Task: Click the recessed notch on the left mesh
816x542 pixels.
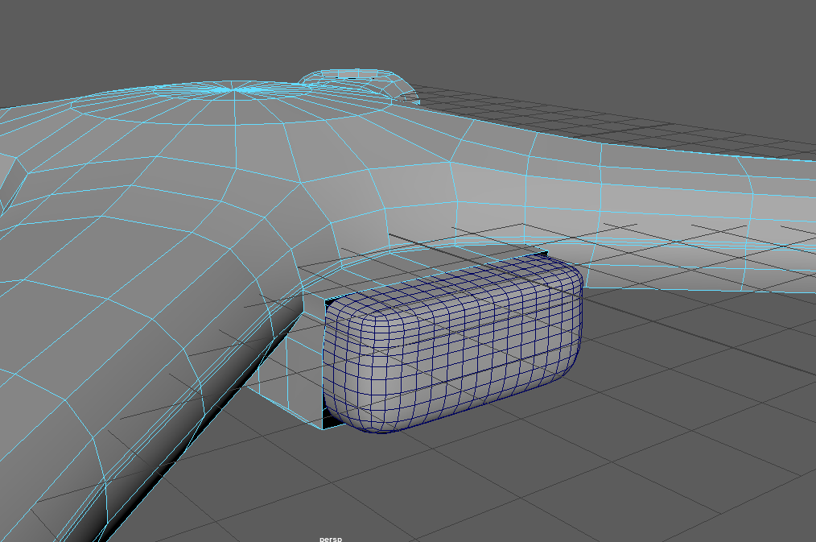Action: [12, 185]
